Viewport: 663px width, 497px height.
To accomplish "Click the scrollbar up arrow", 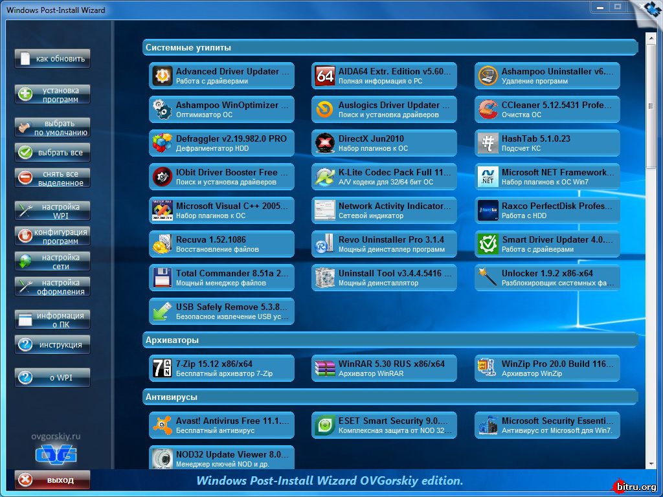I will (x=650, y=38).
